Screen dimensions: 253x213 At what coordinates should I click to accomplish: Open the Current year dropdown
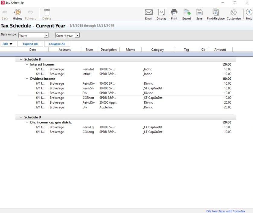(x=77, y=35)
